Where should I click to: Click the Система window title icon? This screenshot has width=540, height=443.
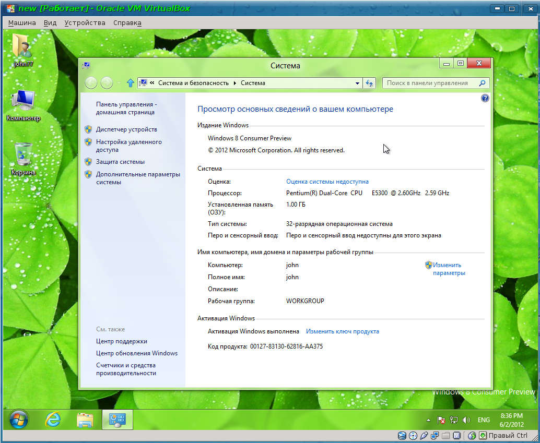pyautogui.click(x=86, y=65)
